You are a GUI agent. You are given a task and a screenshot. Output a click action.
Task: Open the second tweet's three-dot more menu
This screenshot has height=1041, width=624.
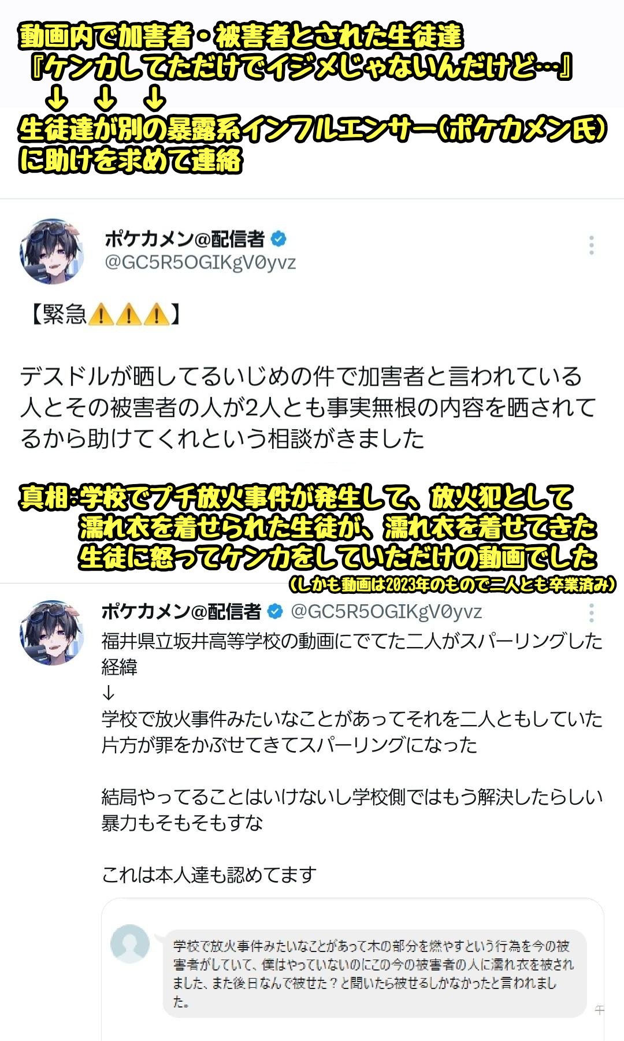coord(591,612)
